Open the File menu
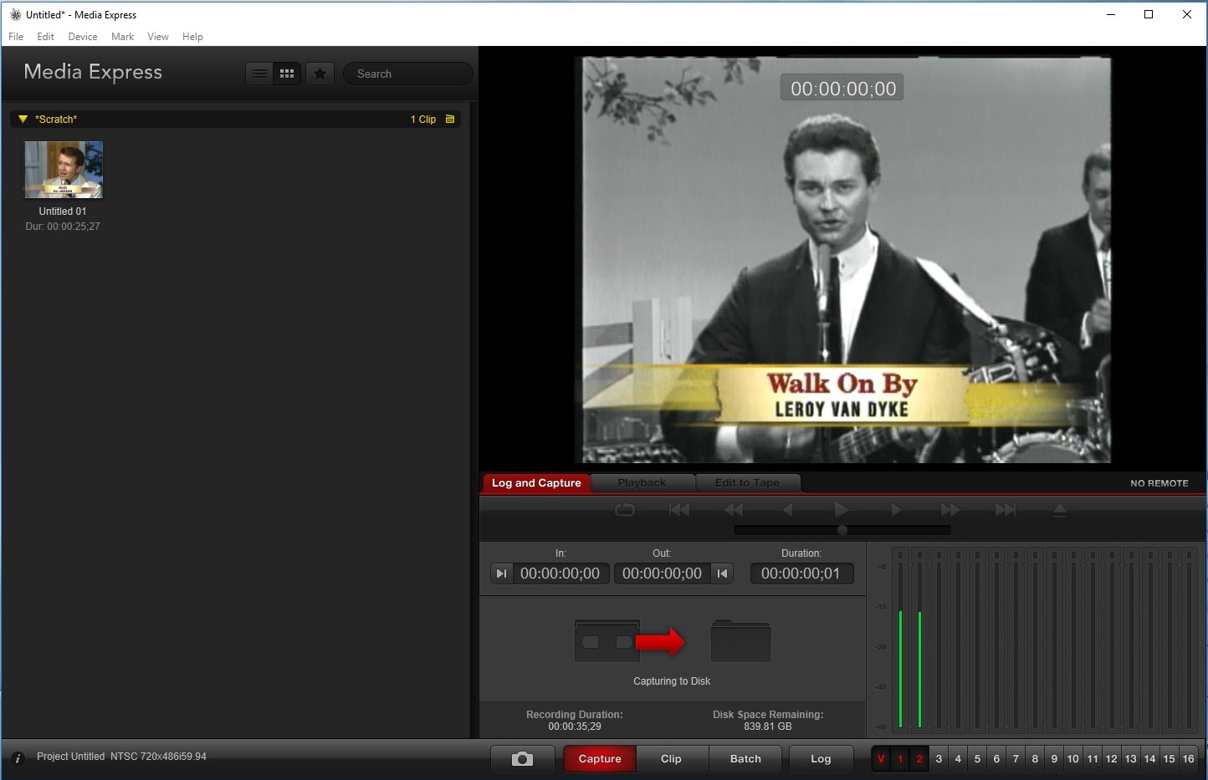The width and height of the screenshot is (1208, 780). coord(16,37)
